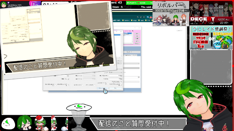The height and width of the screenshot is (131, 234).
Task: Open the combo box above the two spin fields
Action: [x=115, y=73]
